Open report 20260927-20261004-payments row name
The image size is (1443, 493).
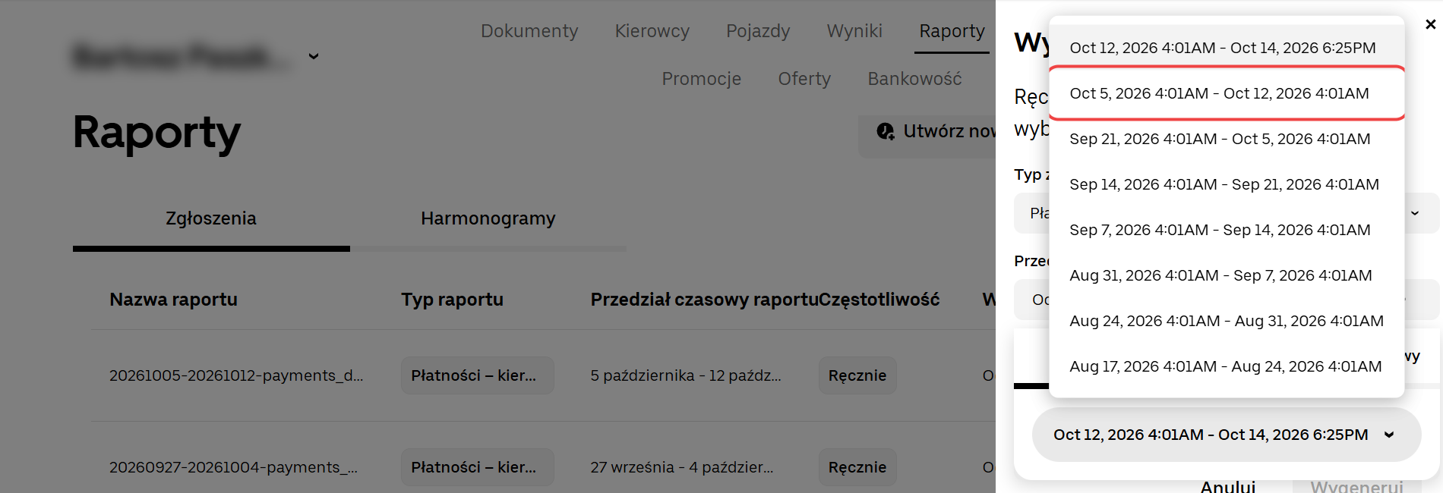pos(233,467)
